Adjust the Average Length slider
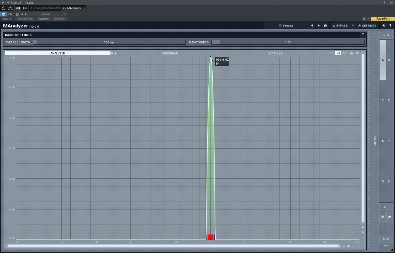The height and width of the screenshot is (253, 395). click(x=109, y=42)
